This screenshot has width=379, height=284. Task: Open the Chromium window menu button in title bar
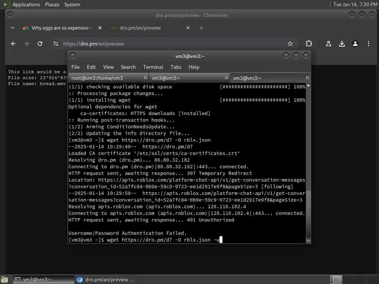[x=10, y=15]
